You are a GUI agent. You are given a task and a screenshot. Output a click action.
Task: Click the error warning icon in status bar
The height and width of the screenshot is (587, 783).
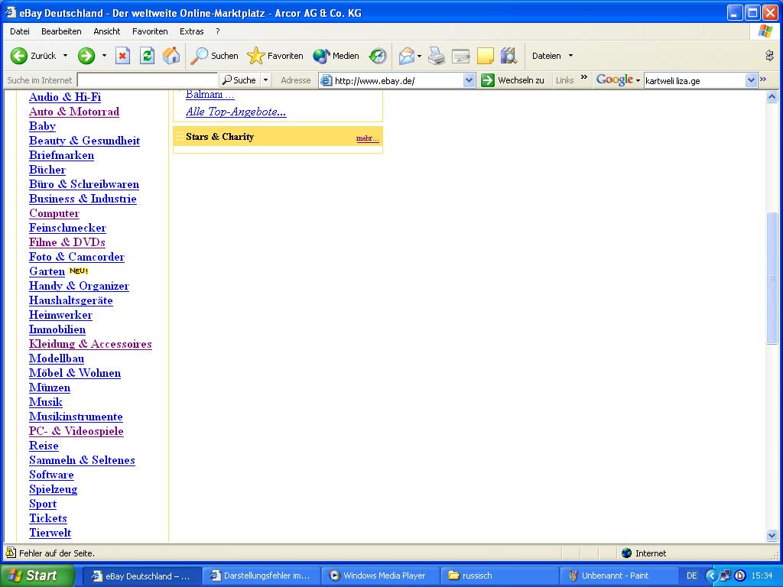tap(10, 552)
